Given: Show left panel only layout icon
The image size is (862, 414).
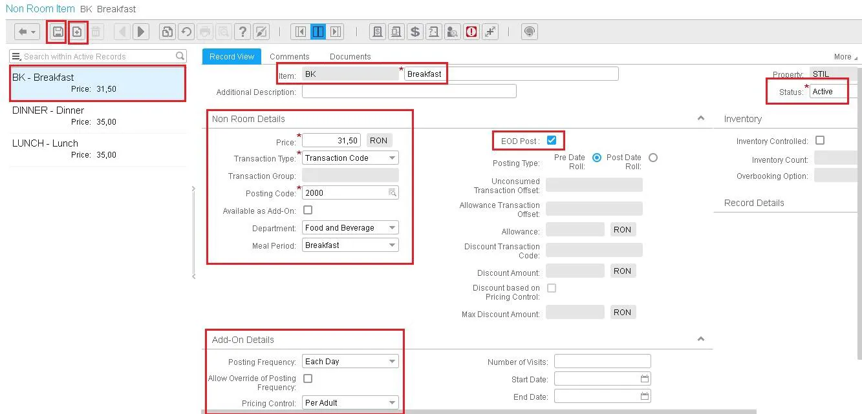Looking at the screenshot, I should (300, 31).
